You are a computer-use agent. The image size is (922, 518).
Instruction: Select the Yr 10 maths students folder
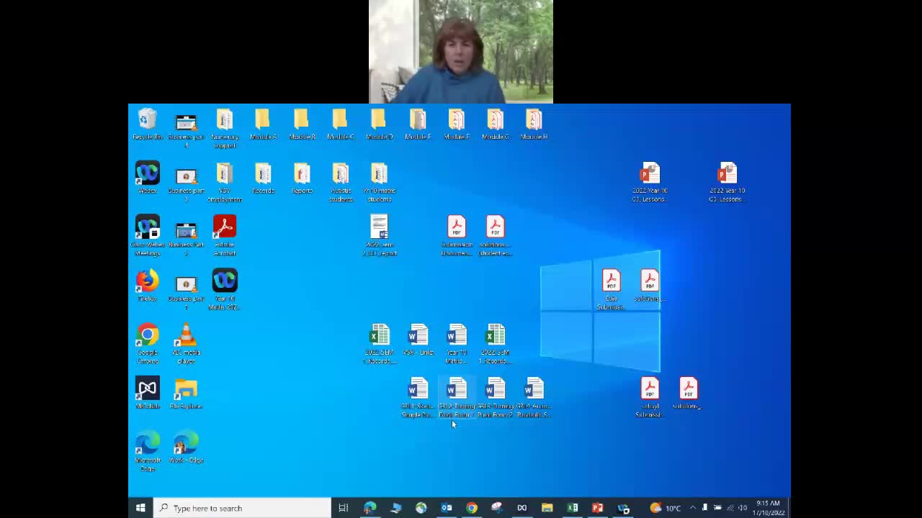[379, 174]
